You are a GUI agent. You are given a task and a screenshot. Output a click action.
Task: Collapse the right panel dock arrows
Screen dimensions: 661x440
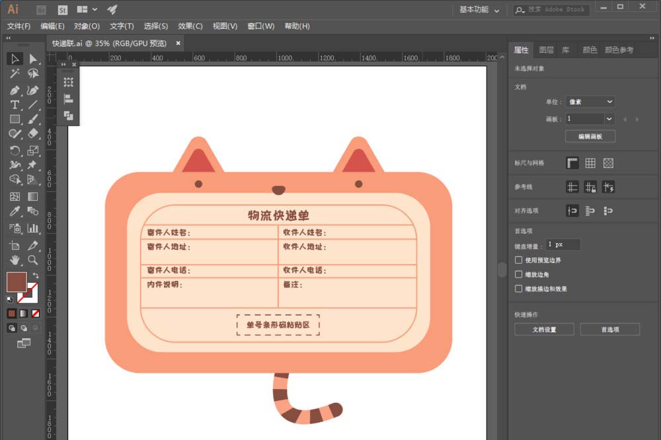pos(652,38)
